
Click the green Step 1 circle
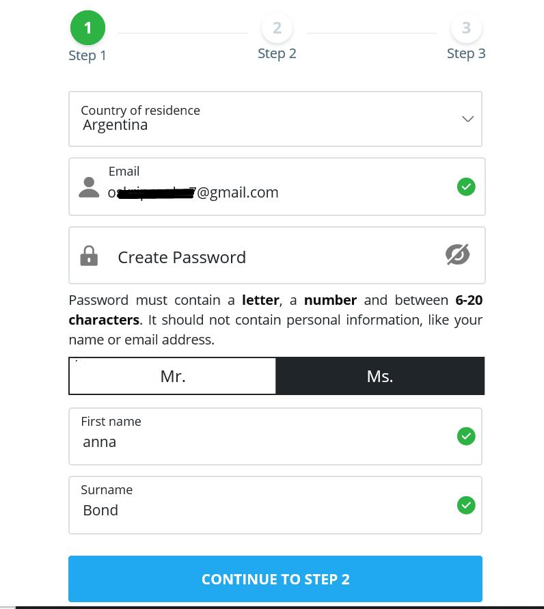tap(87, 27)
